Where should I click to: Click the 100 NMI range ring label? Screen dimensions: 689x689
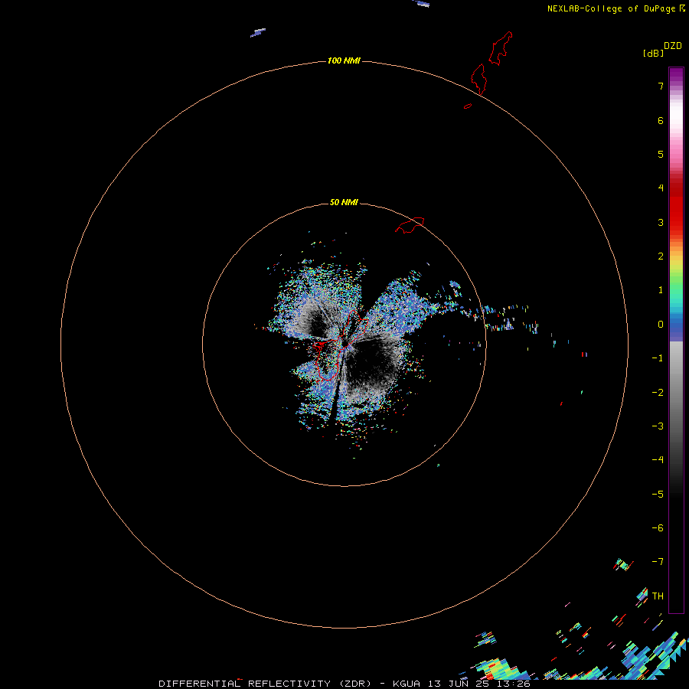(x=344, y=60)
